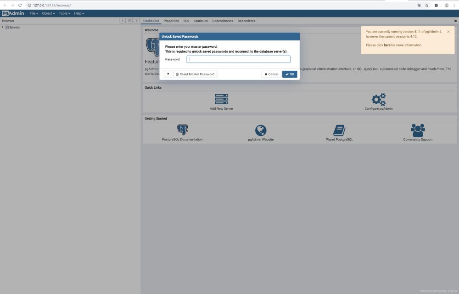Open the Tools dropdown menu

[x=64, y=13]
